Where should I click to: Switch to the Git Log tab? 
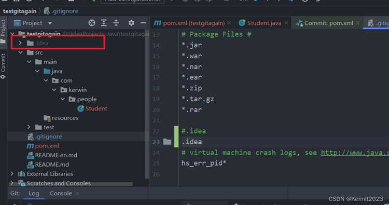pos(34,194)
